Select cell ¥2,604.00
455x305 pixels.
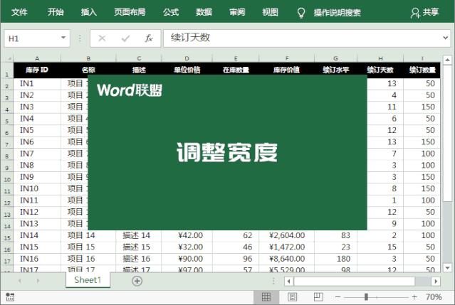coord(286,235)
